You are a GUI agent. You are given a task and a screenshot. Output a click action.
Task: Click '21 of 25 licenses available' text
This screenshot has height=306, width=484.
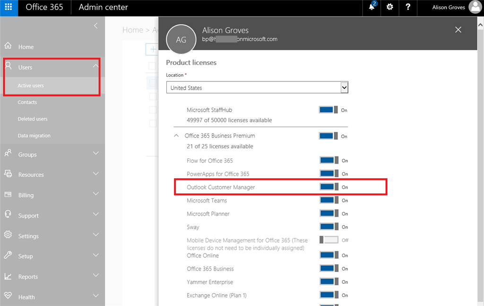point(220,146)
